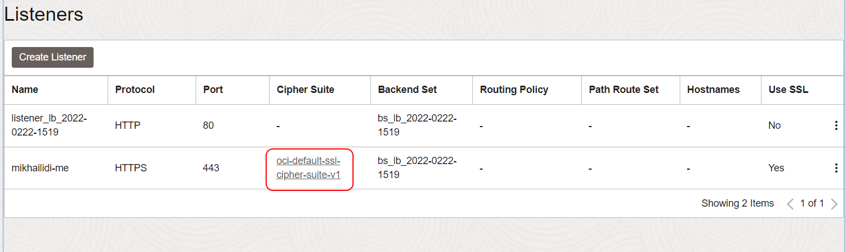Click the Protocol column header
Screen dimensions: 845x252
[135, 90]
